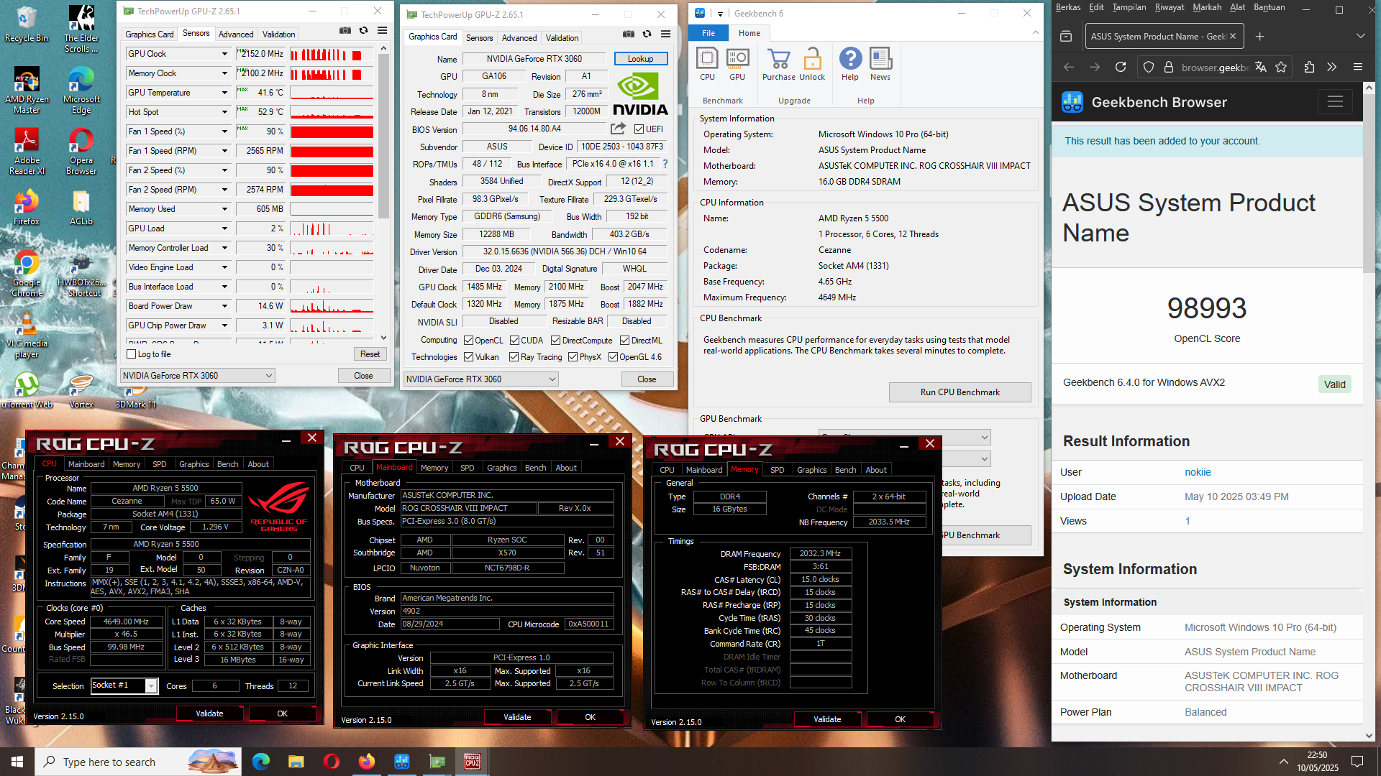Toggle PhysX checkbox

coord(573,357)
